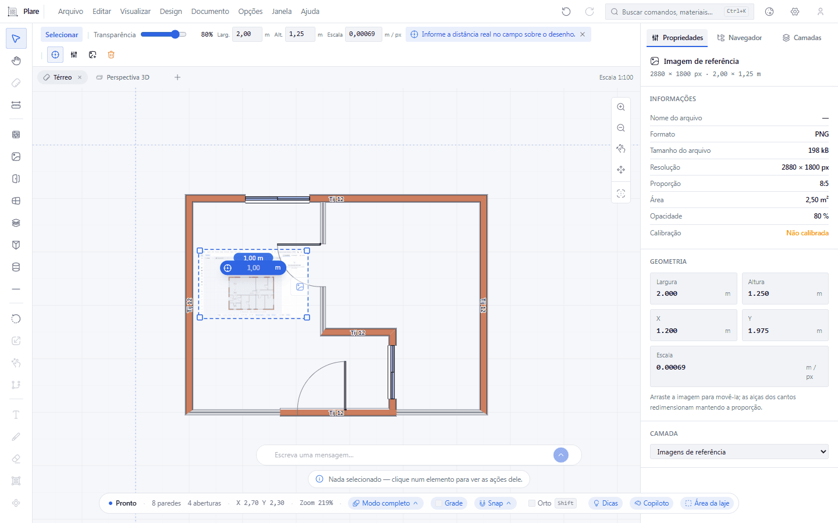838x523 pixels.
Task: Open the Visualizar menu
Action: click(136, 12)
